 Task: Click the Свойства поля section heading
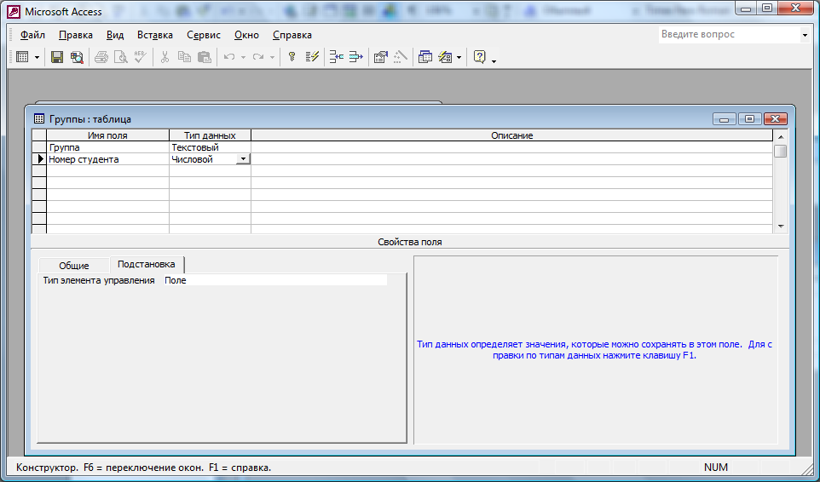(x=409, y=242)
